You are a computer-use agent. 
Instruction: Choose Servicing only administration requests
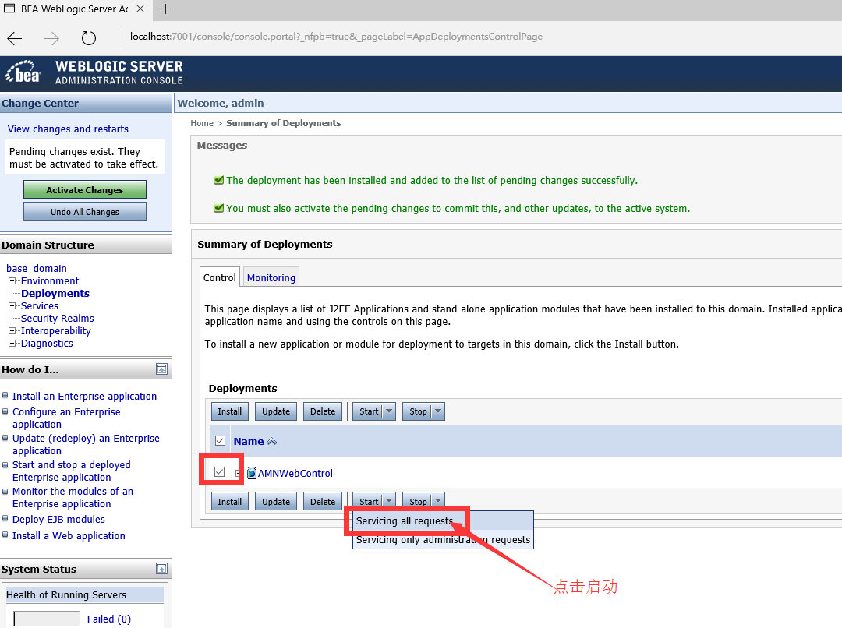click(x=443, y=539)
